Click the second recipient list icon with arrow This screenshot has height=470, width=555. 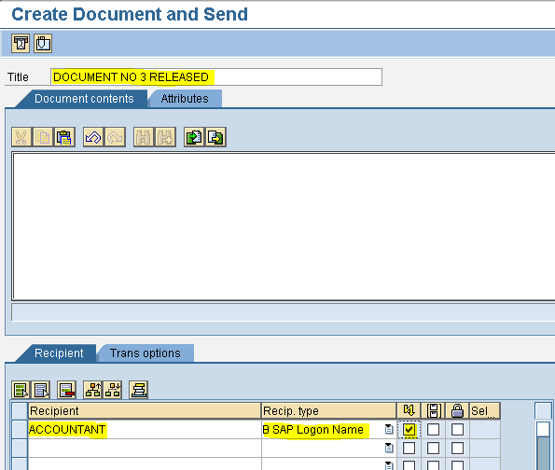(x=41, y=390)
